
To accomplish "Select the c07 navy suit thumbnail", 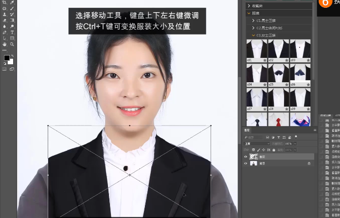I will [x=257, y=100].
